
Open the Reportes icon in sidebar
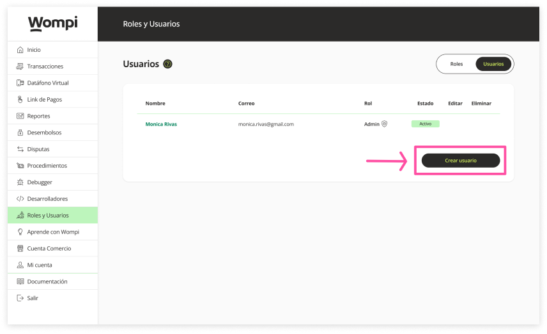20,116
